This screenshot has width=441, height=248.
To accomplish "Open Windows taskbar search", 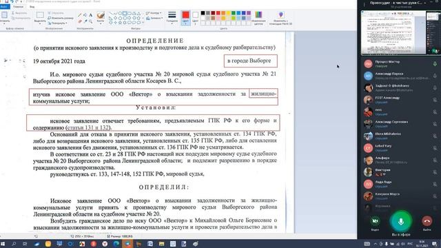I will pos(14,244).
